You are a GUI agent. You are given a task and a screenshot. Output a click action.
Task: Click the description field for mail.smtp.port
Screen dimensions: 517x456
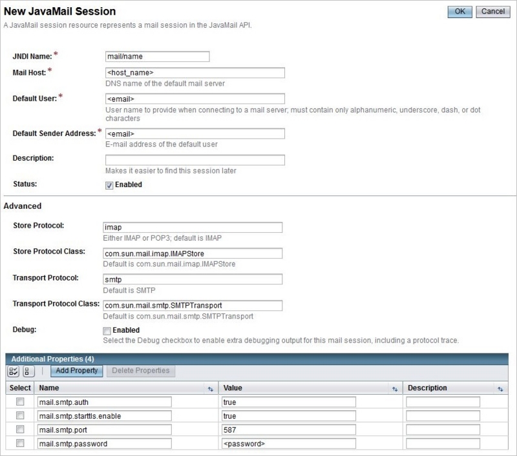443,430
